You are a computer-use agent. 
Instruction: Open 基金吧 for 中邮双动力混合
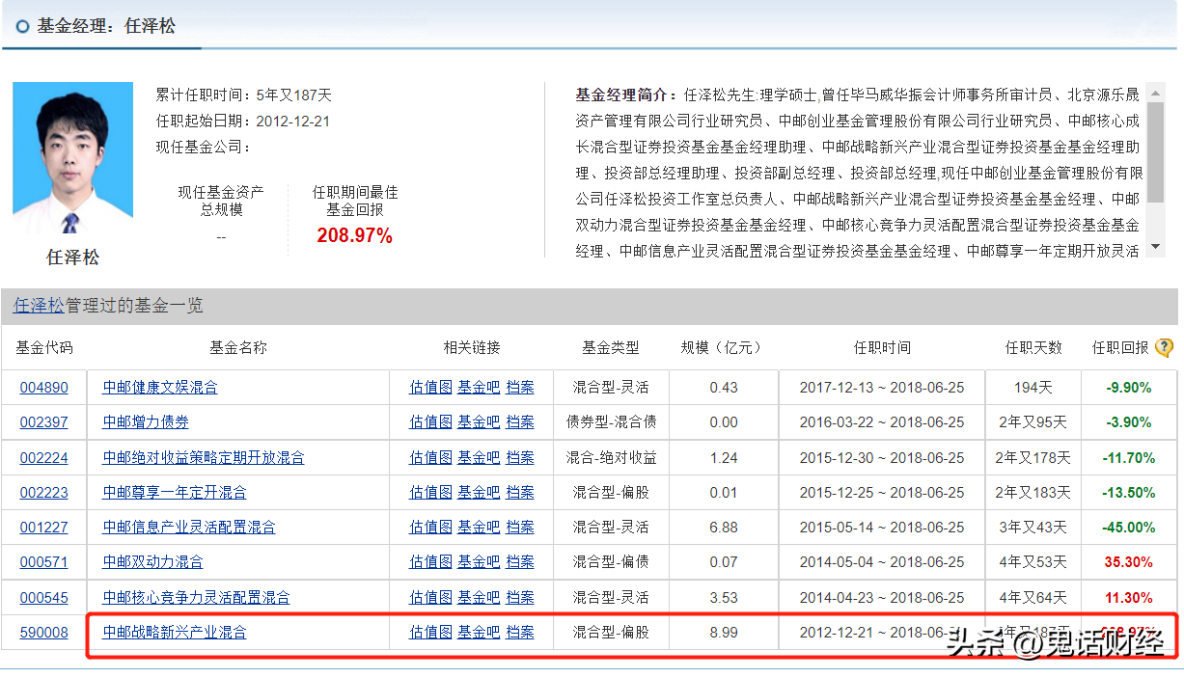click(x=479, y=562)
